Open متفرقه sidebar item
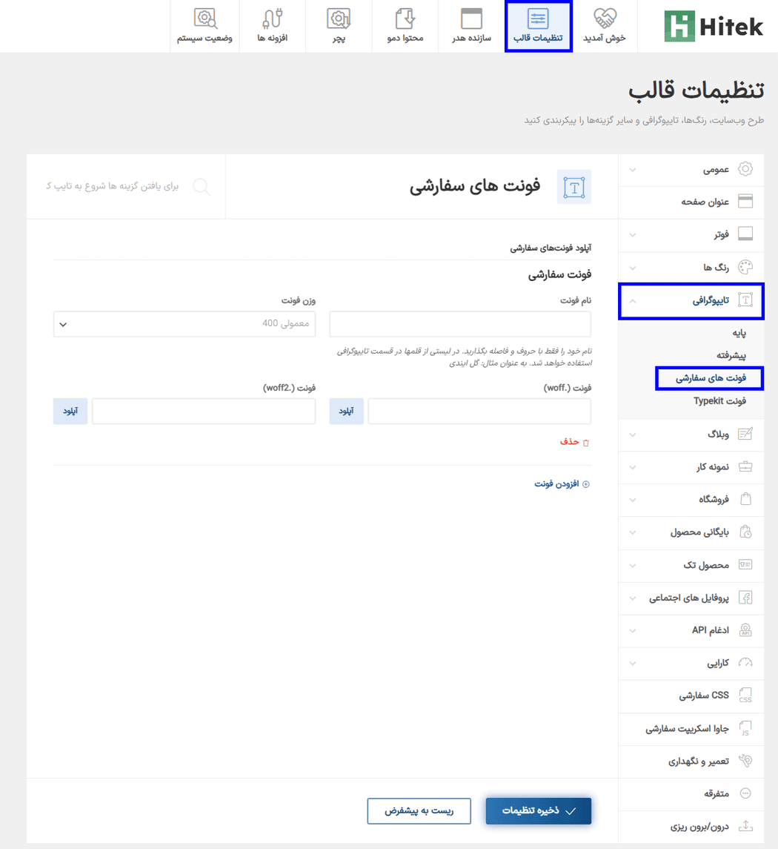 [x=691, y=794]
